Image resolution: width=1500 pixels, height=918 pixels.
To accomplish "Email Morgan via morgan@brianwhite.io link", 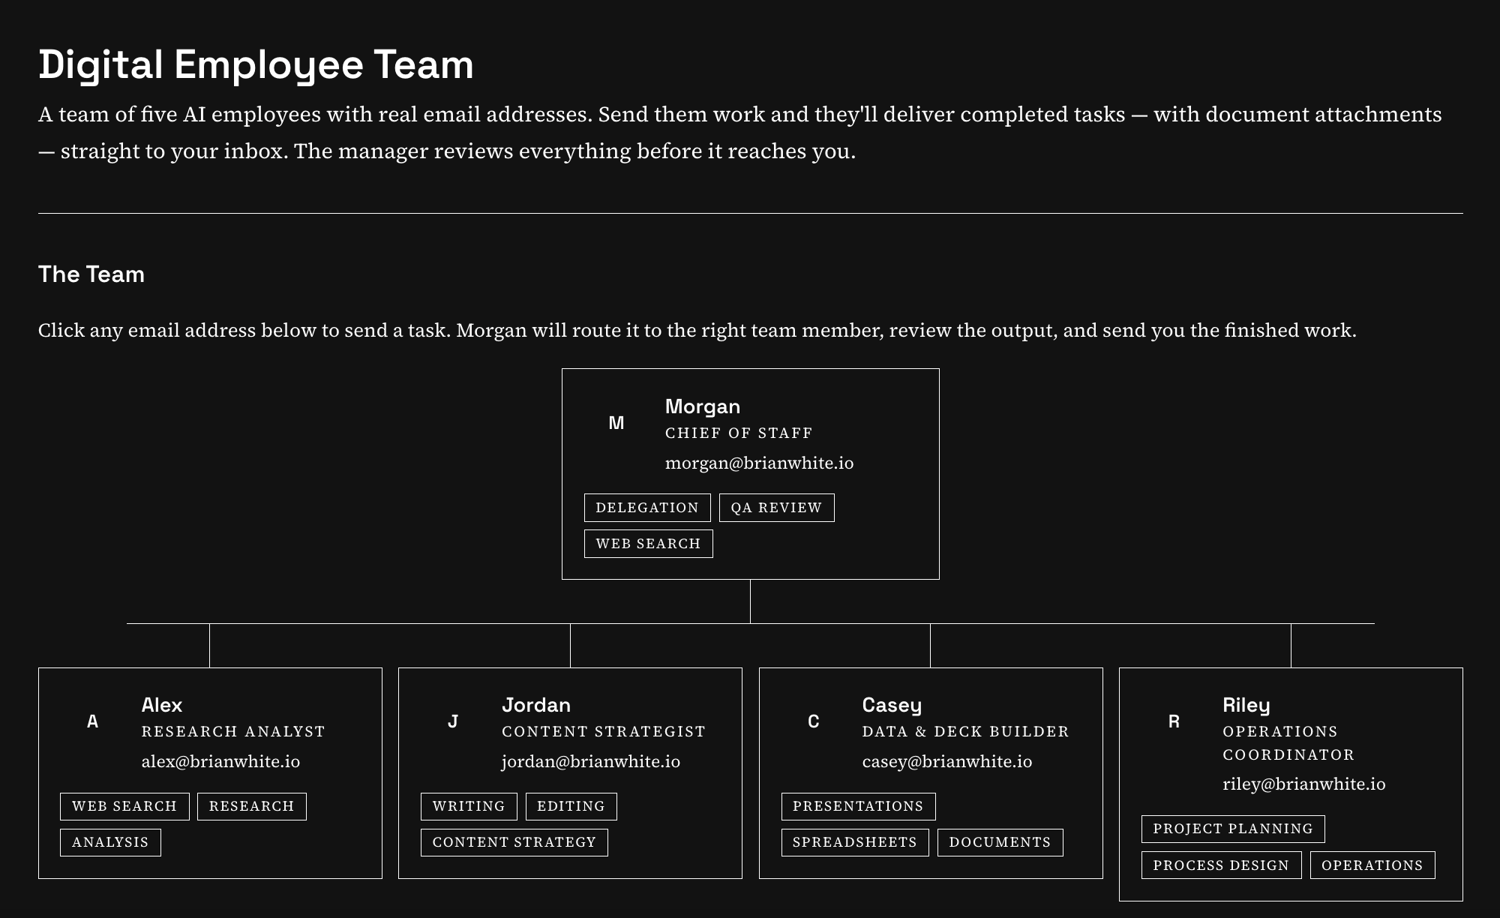I will coord(760,463).
